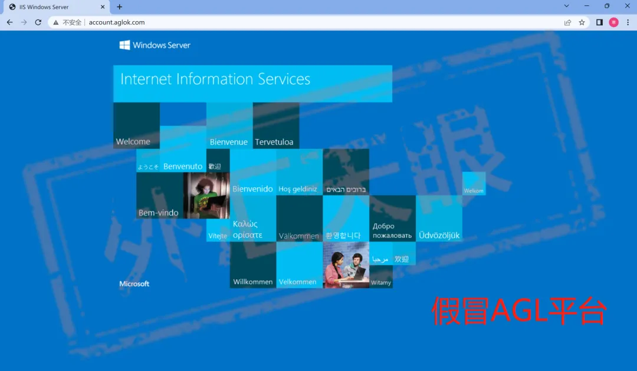Click the Benvenuto tile
This screenshot has height=371, width=637.
[183, 149]
